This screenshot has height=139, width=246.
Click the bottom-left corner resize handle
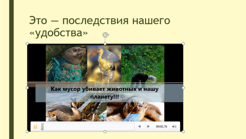27,132
